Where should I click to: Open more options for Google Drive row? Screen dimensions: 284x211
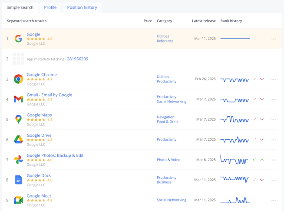(274, 140)
